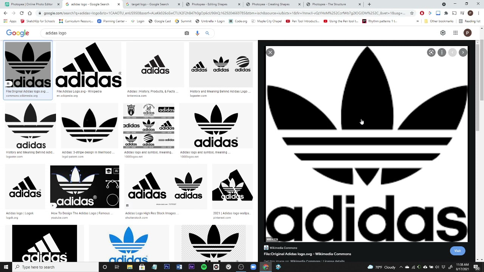The width and height of the screenshot is (484, 272).
Task: Open the Google apps grid
Action: tap(455, 33)
